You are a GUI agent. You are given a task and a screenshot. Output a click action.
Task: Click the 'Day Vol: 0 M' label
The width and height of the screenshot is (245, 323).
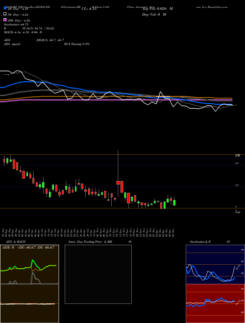point(154,14)
